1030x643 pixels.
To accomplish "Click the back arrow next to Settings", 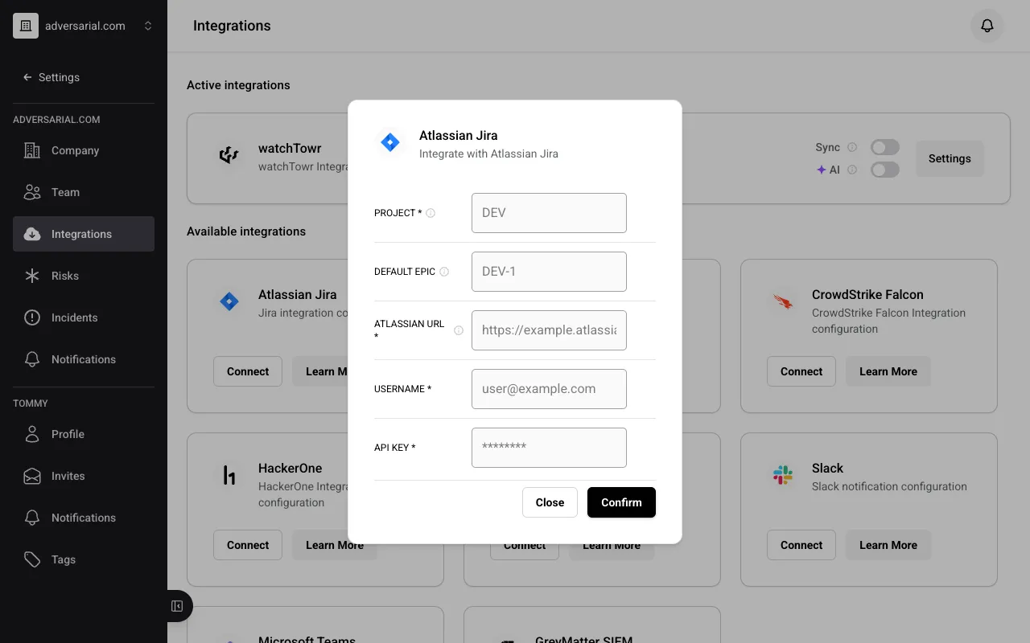I will tap(27, 77).
